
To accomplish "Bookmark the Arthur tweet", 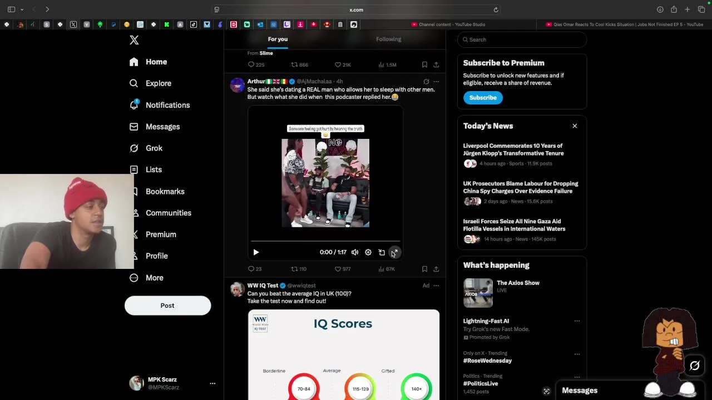I will click(424, 269).
